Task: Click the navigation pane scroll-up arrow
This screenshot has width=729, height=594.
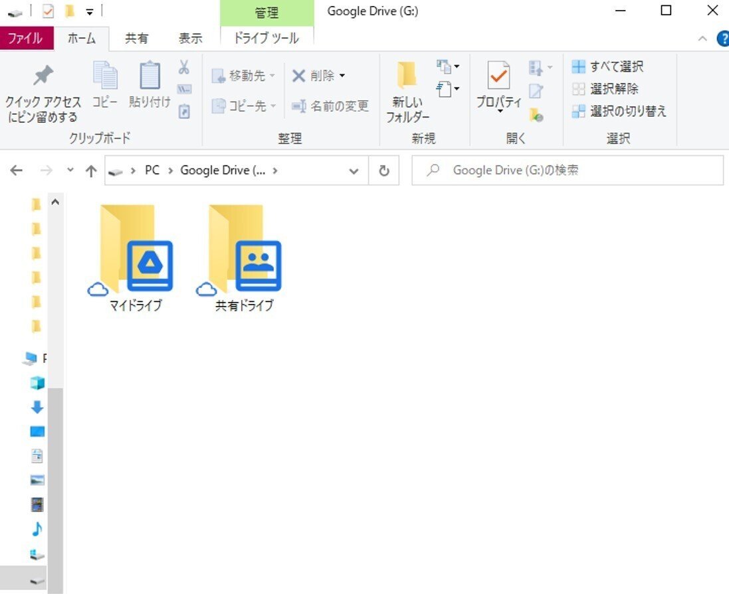Action: [55, 202]
